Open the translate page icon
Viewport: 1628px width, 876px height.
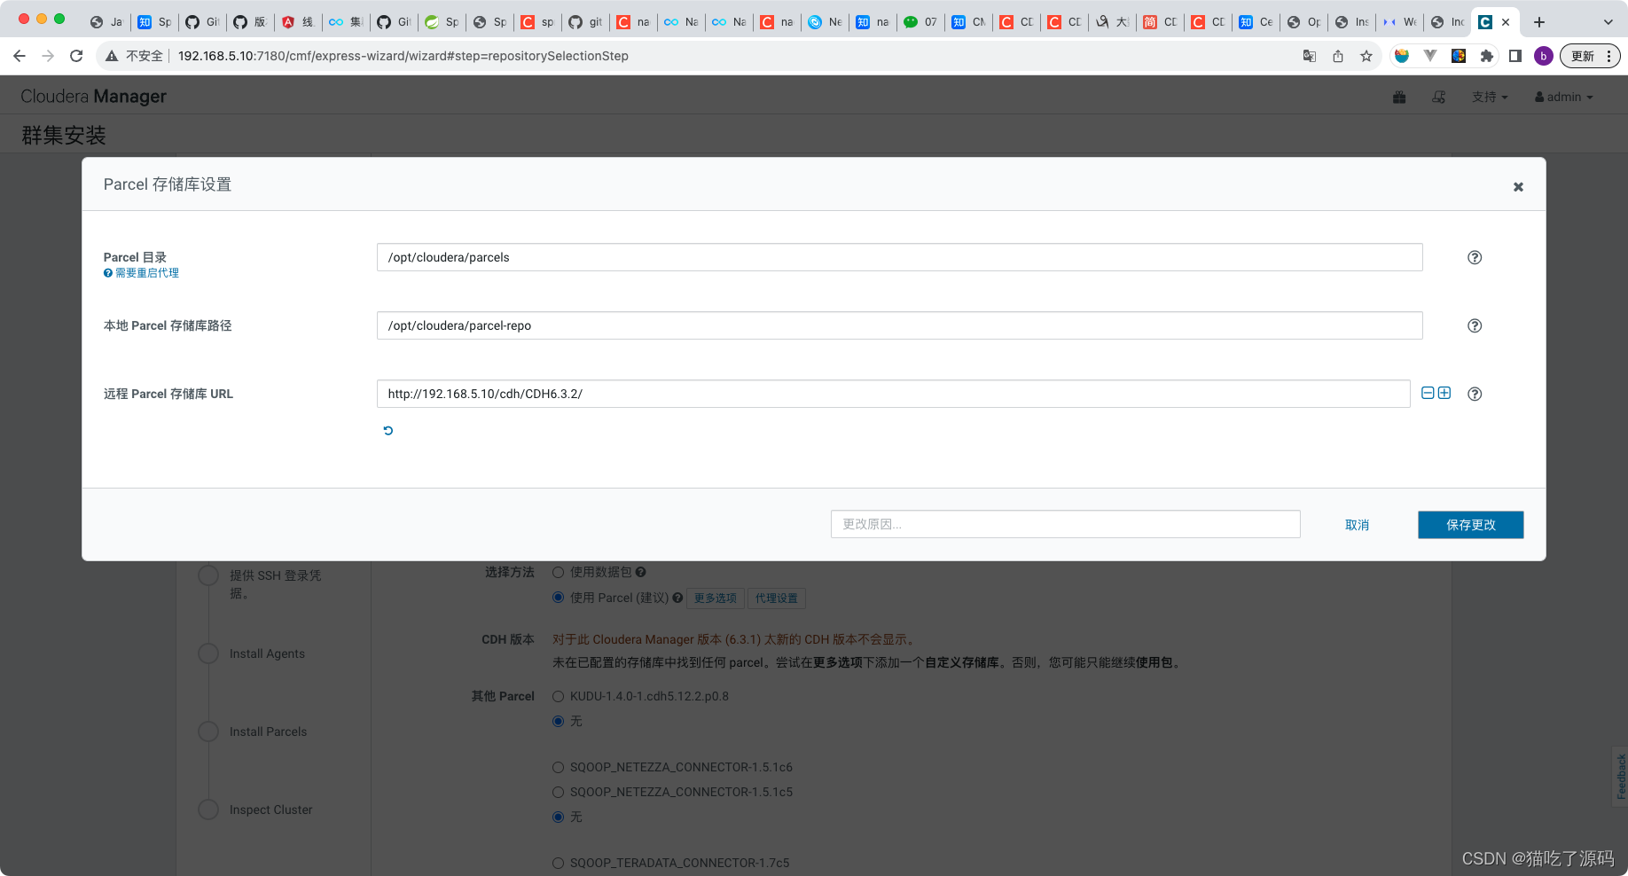[x=1309, y=56]
